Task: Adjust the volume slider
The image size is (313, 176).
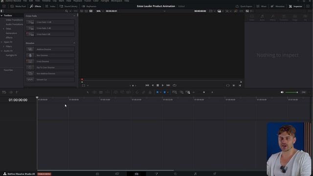Action: (x=291, y=92)
